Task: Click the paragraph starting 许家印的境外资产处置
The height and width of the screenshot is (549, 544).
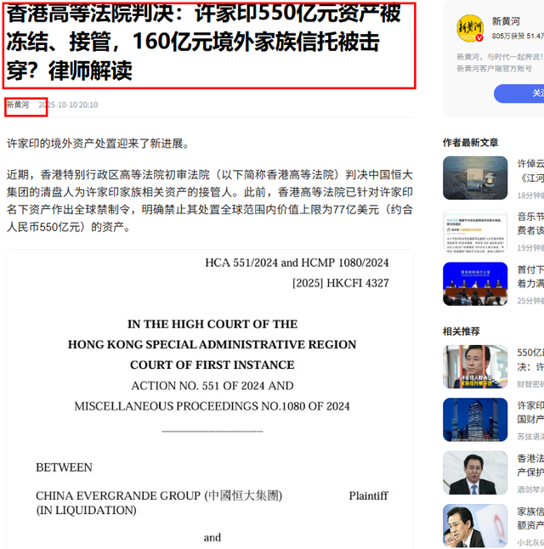Action: (x=99, y=144)
